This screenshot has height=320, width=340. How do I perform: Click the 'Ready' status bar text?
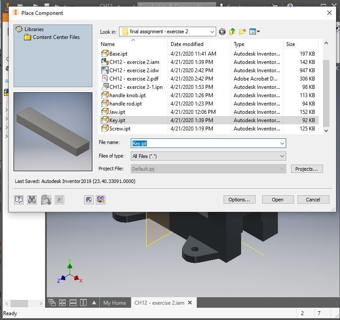(10, 313)
